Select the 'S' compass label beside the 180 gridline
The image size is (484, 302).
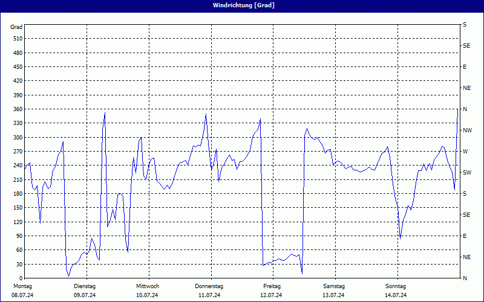coord(465,194)
